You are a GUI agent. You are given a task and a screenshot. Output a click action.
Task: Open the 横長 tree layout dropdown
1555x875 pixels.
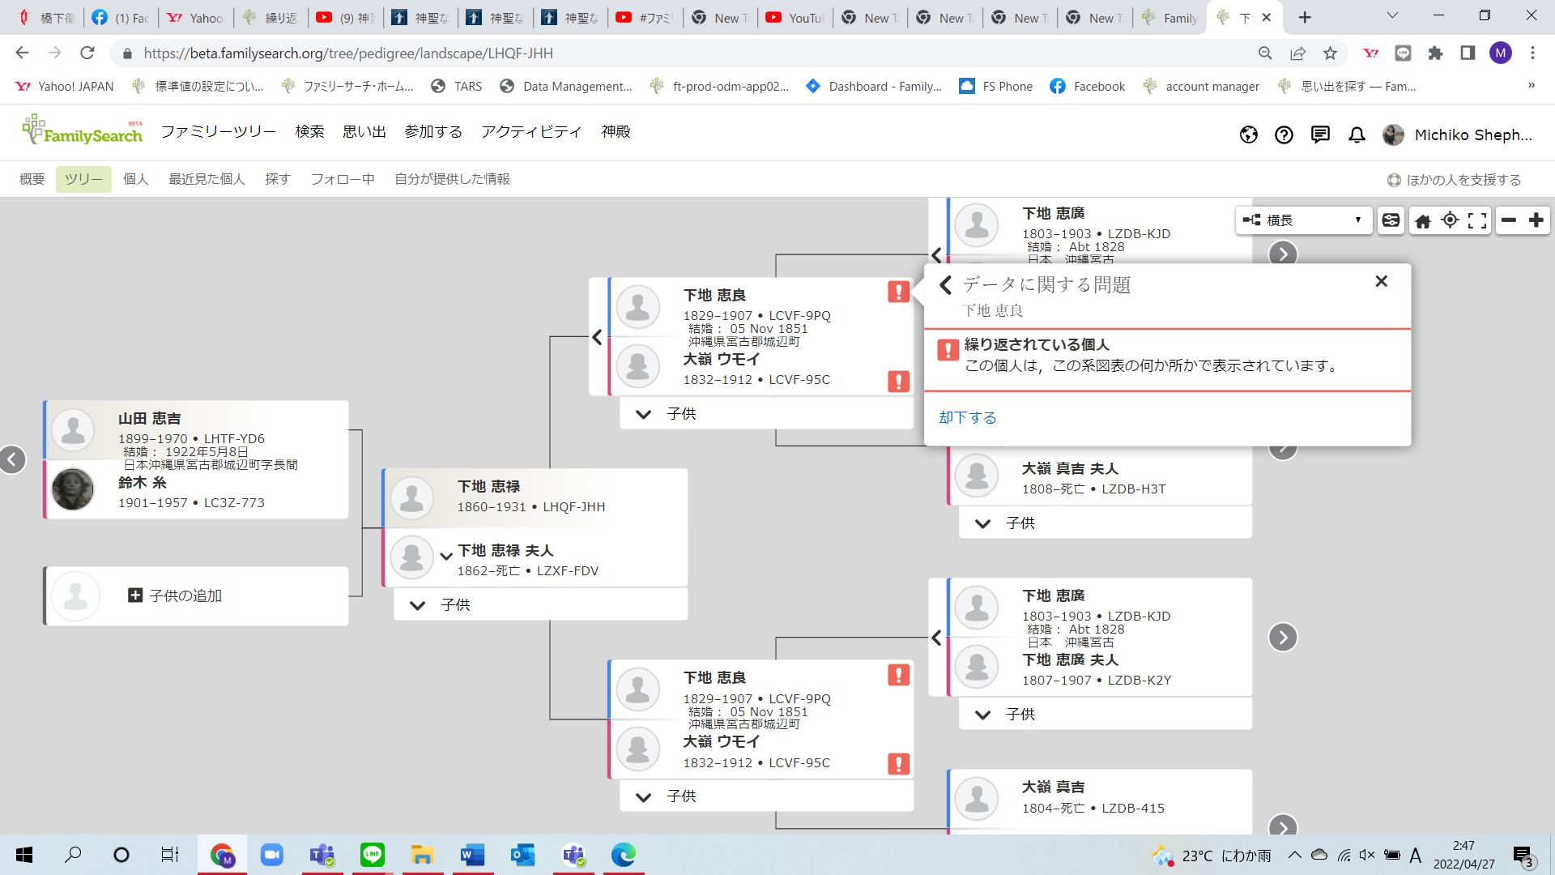(1304, 220)
